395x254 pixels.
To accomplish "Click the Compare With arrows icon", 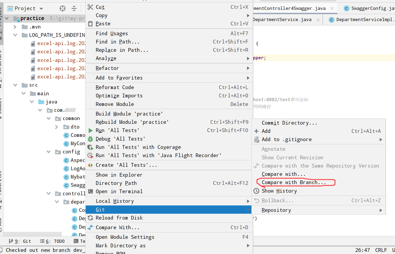I will (90, 227).
